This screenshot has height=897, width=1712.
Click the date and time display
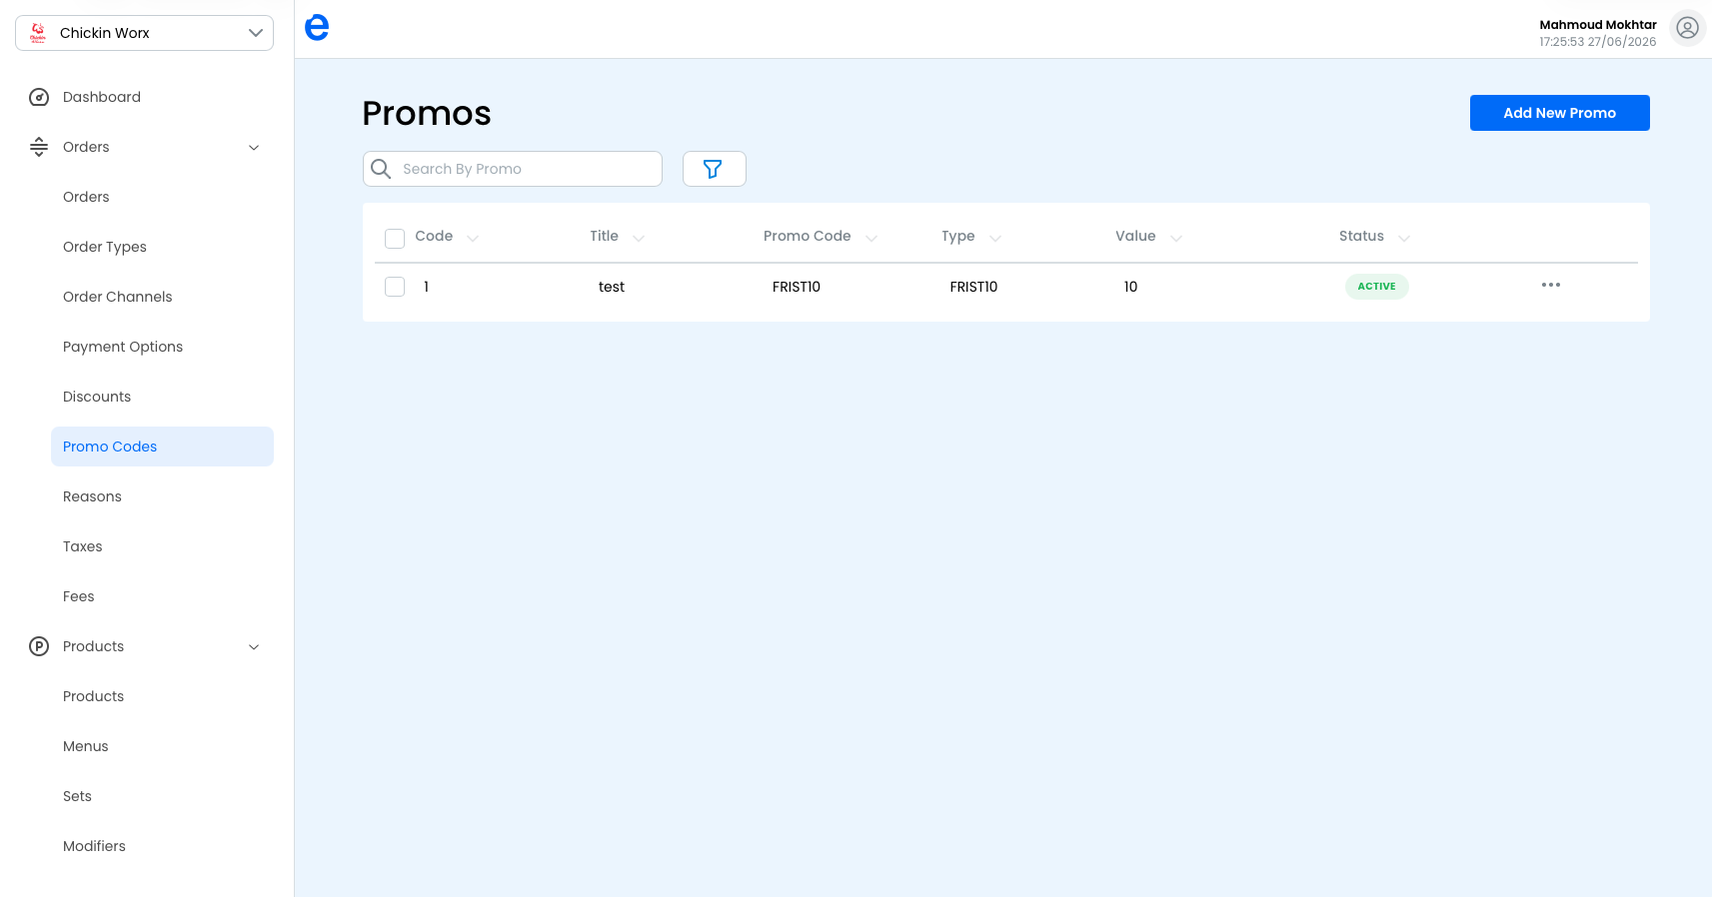tap(1598, 42)
